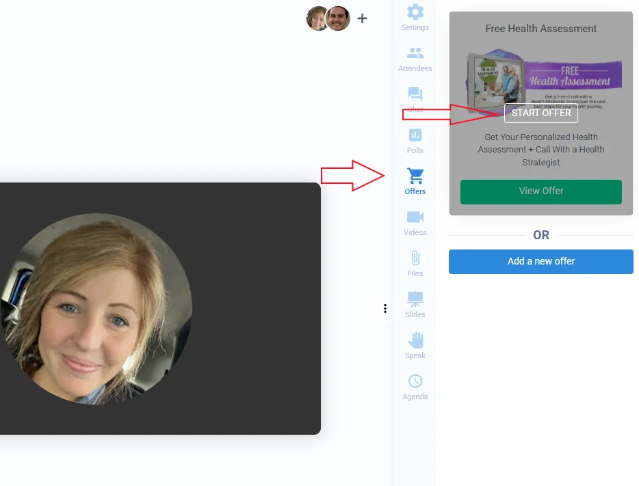
Task: Click Add a new offer button
Action: (540, 261)
